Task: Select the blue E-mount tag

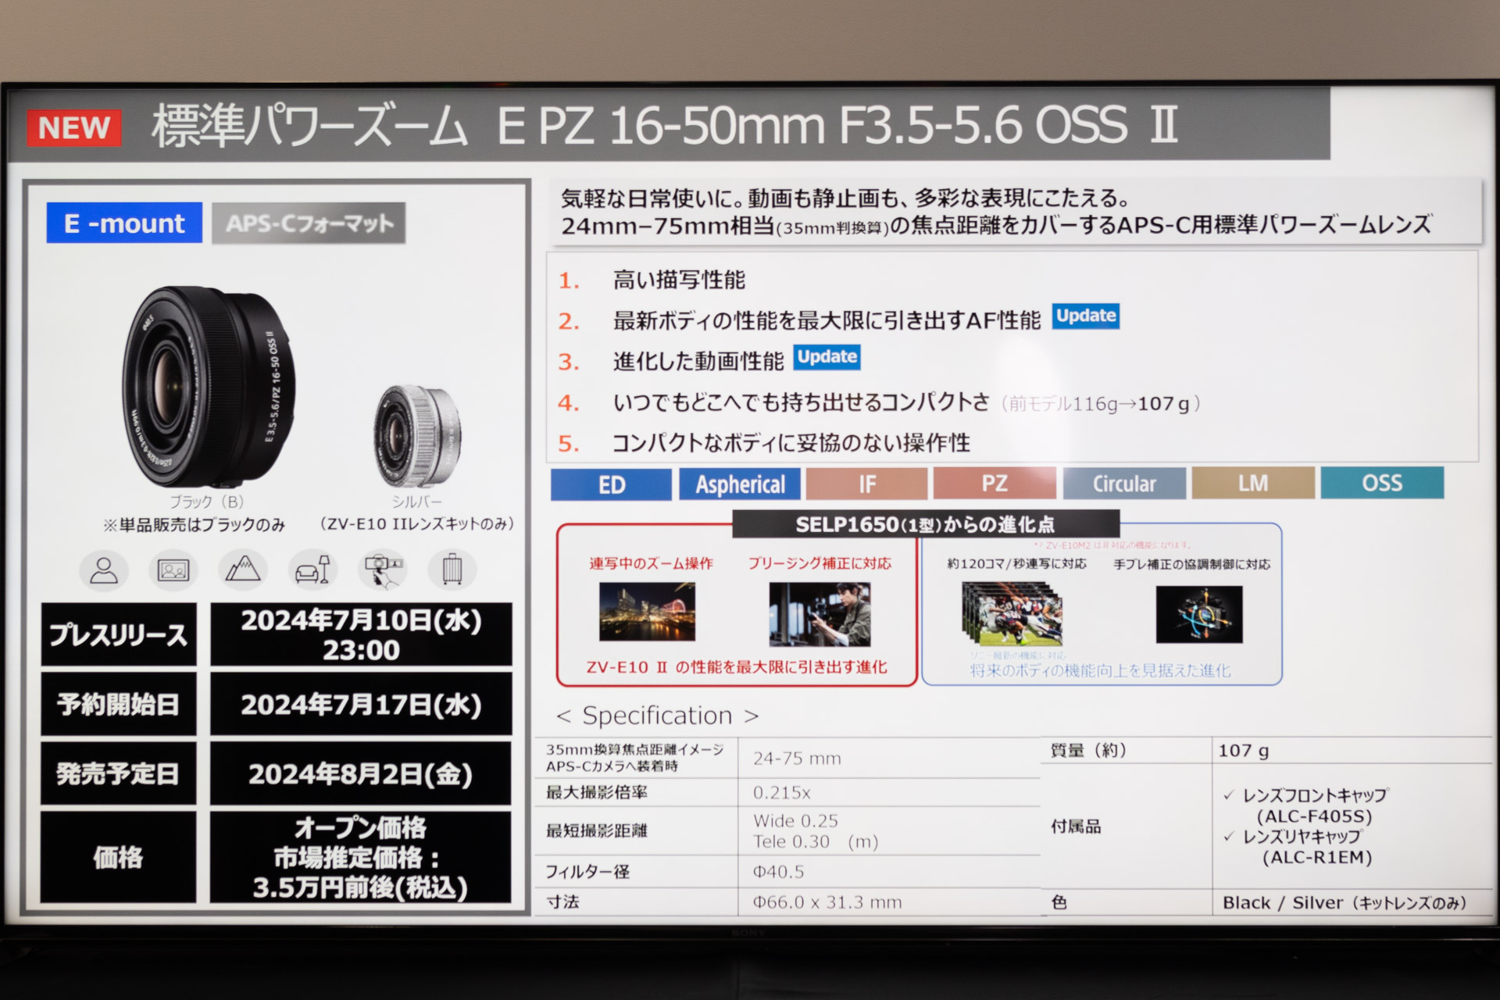Action: pos(124,223)
